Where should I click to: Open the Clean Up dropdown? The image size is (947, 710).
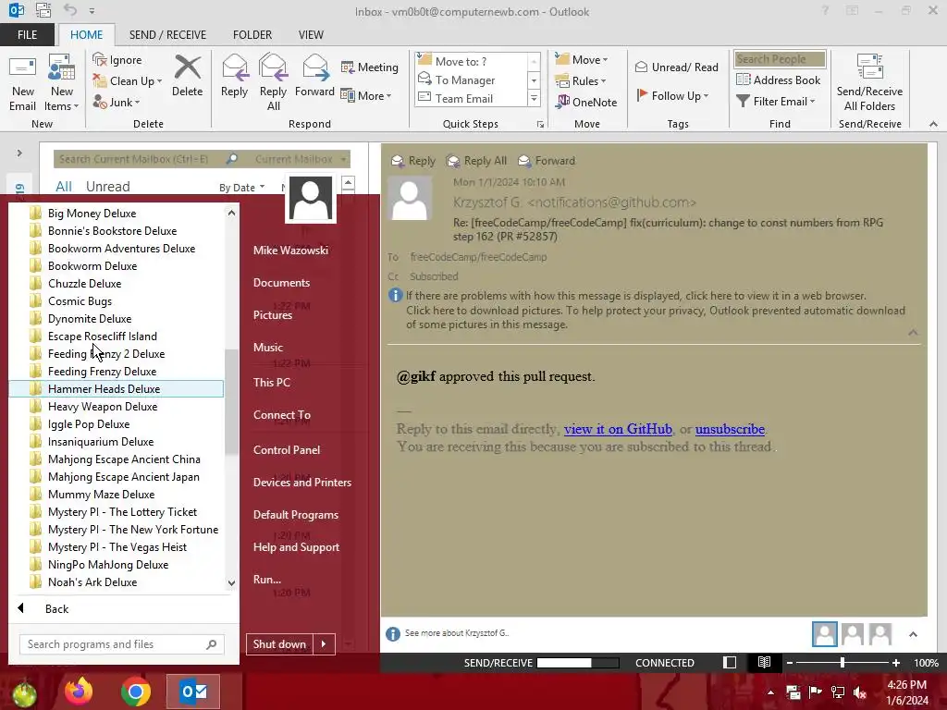(128, 81)
